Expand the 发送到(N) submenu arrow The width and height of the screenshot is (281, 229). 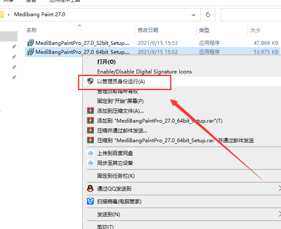point(280,214)
